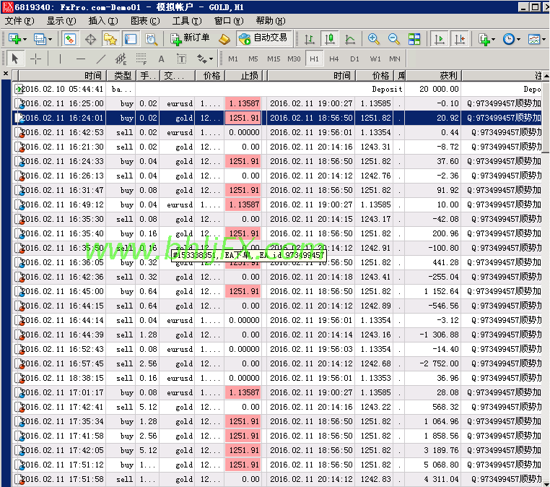
Task: Toggle chart auto scroll
Action: (439, 39)
